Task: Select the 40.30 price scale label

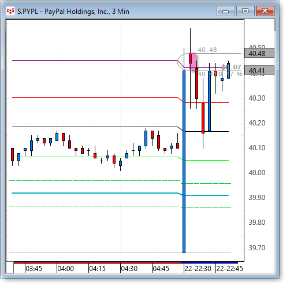Action: (x=257, y=98)
